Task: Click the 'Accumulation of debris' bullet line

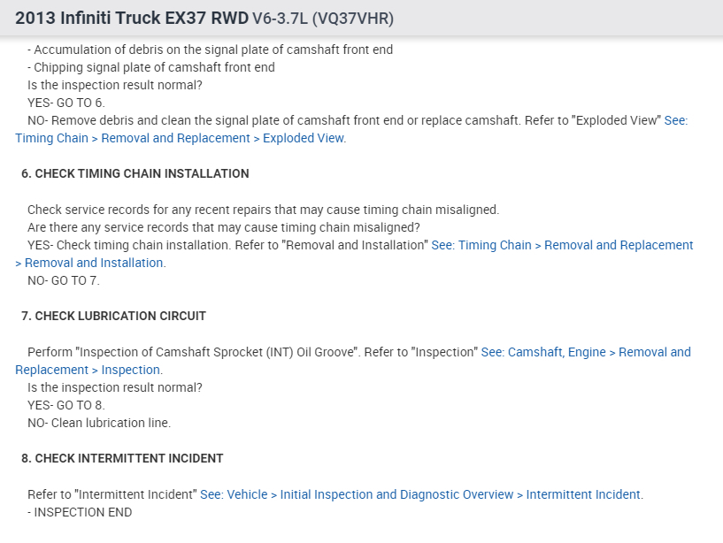Action: (212, 50)
